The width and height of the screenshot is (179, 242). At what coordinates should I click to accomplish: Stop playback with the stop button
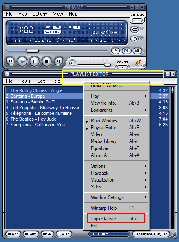46,61
